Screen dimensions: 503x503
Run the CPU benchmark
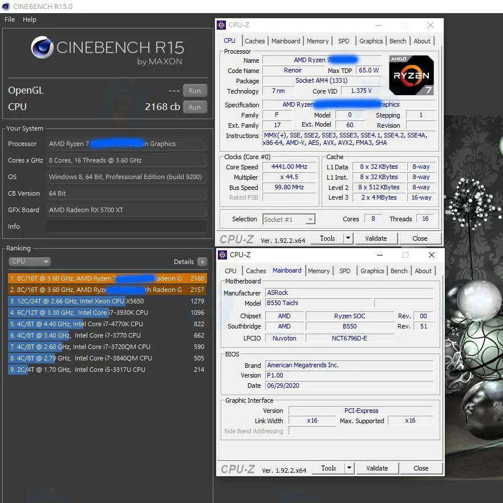[x=194, y=107]
